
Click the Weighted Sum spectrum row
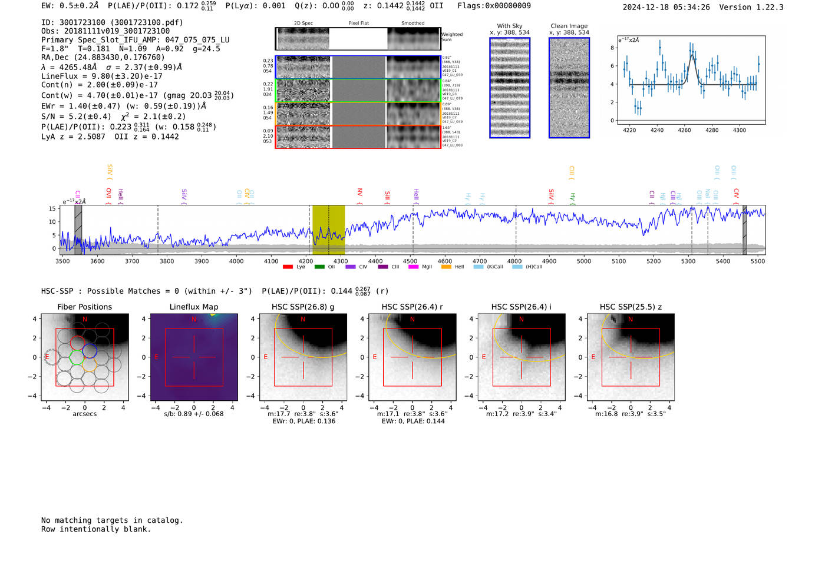[358, 39]
